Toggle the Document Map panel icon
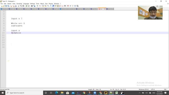 (58, 6)
